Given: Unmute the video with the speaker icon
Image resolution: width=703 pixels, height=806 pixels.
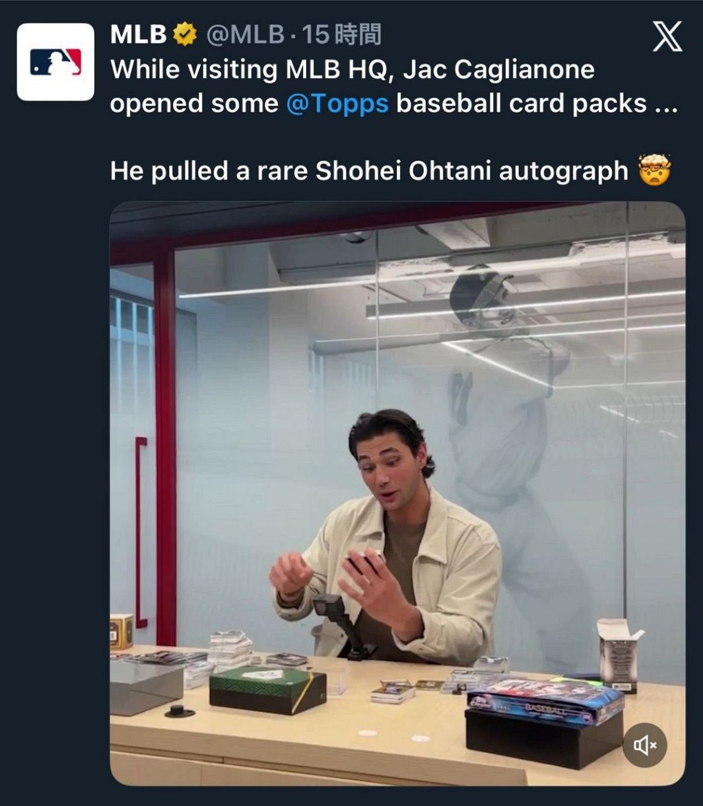Looking at the screenshot, I should click(x=645, y=745).
